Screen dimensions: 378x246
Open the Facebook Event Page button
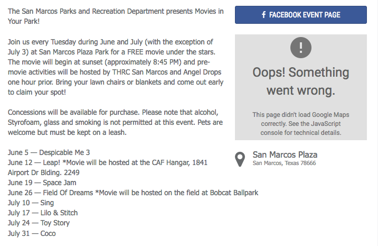point(301,15)
